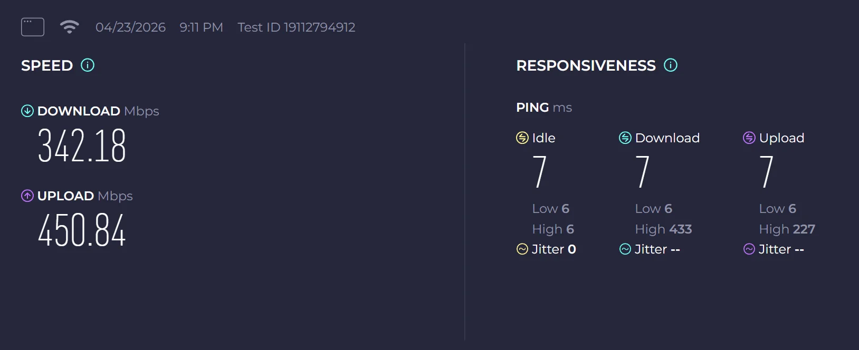The width and height of the screenshot is (859, 350).
Task: Click the Wi-Fi connection icon
Action: [x=69, y=26]
